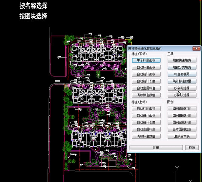Choose the 图例曲线标注 button
202x182 pixels.
coord(181,115)
